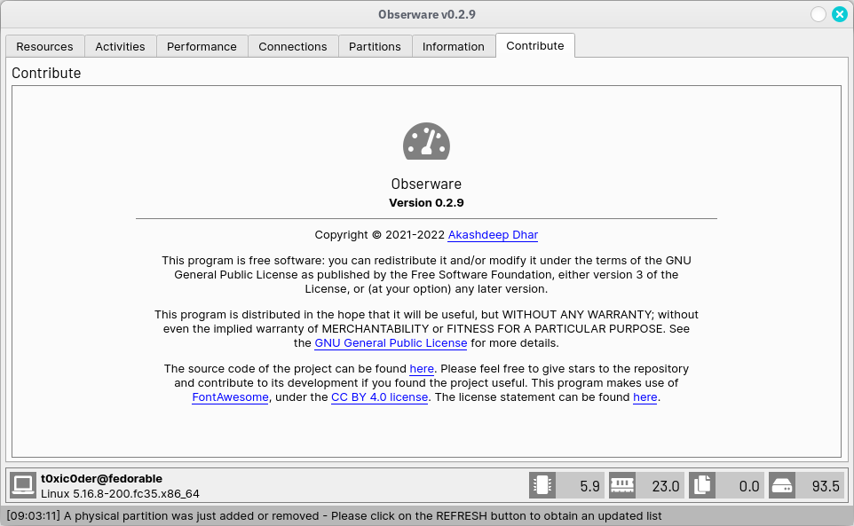Screen dimensions: 854x526
Task: Open the Akashdeep Dhar author link
Action: click(493, 234)
